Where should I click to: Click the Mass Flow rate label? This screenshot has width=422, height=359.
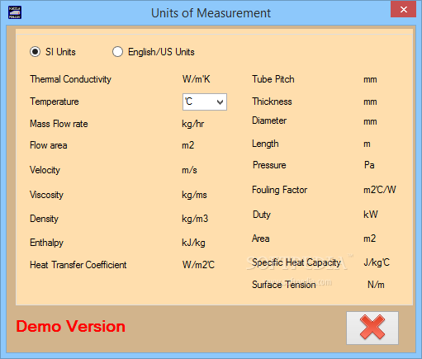pos(59,124)
